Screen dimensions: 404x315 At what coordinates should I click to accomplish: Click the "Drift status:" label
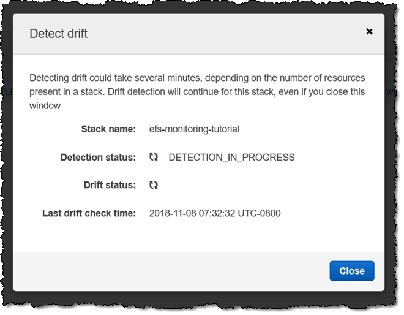click(x=110, y=185)
